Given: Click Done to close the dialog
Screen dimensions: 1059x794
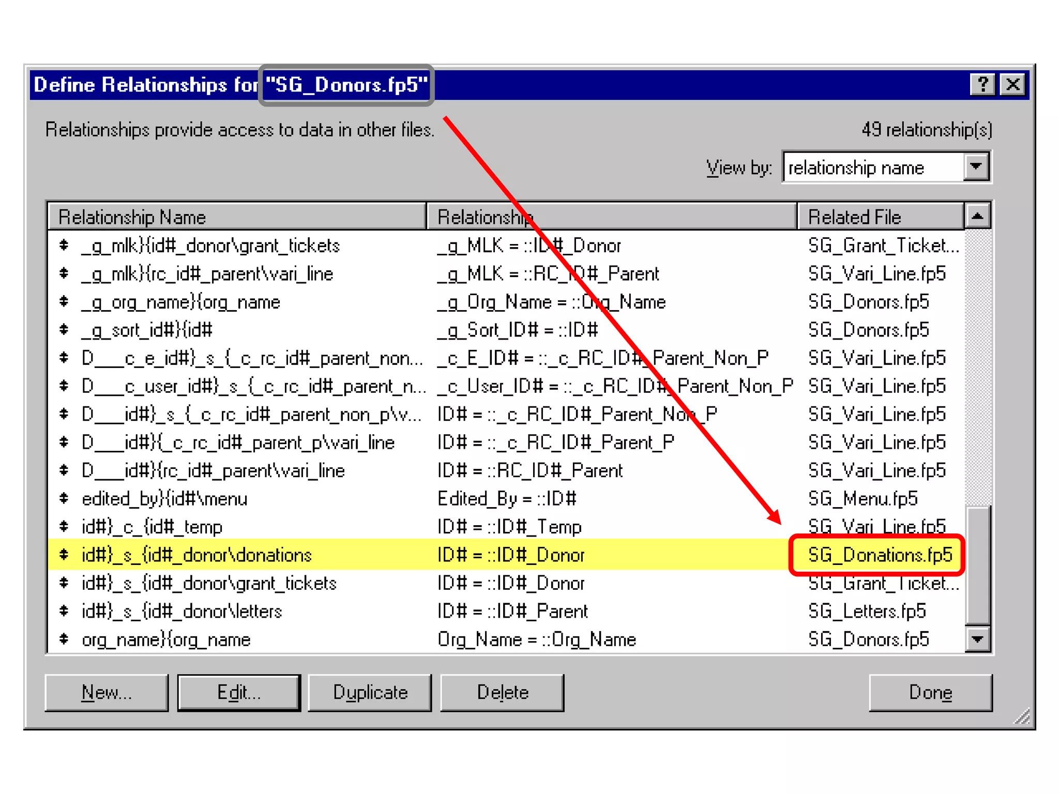Looking at the screenshot, I should pos(930,692).
